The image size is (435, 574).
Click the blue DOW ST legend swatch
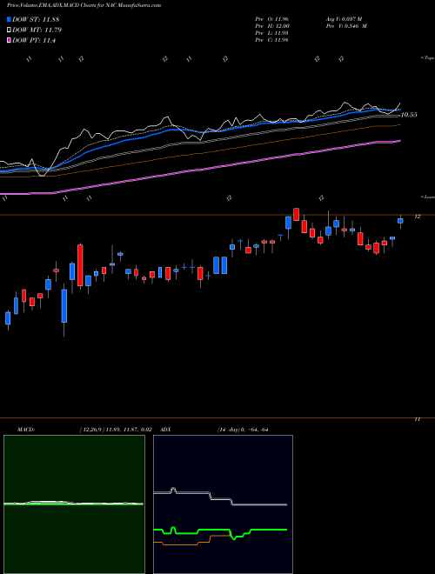[x=9, y=19]
